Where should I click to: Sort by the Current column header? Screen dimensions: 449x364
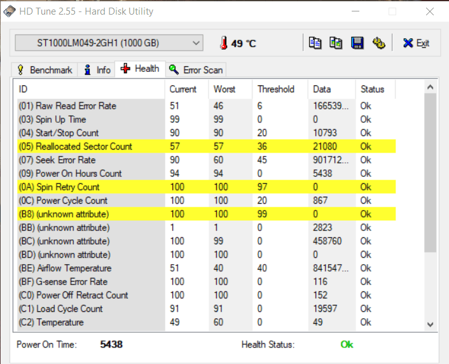187,90
